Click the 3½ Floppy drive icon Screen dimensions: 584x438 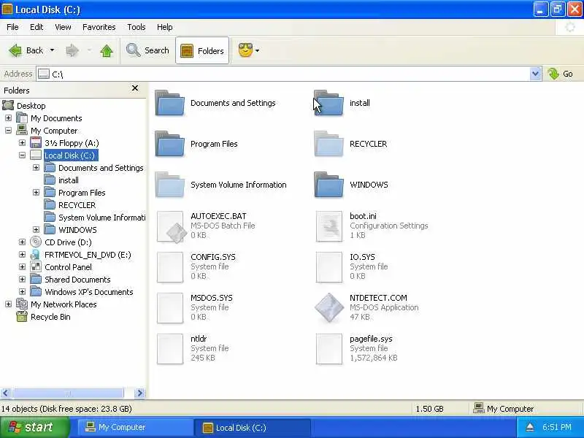[x=36, y=143]
